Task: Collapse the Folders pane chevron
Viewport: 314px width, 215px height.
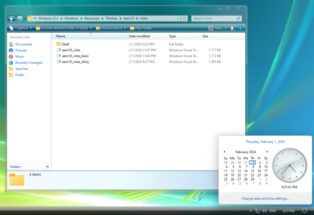Action: [47, 167]
